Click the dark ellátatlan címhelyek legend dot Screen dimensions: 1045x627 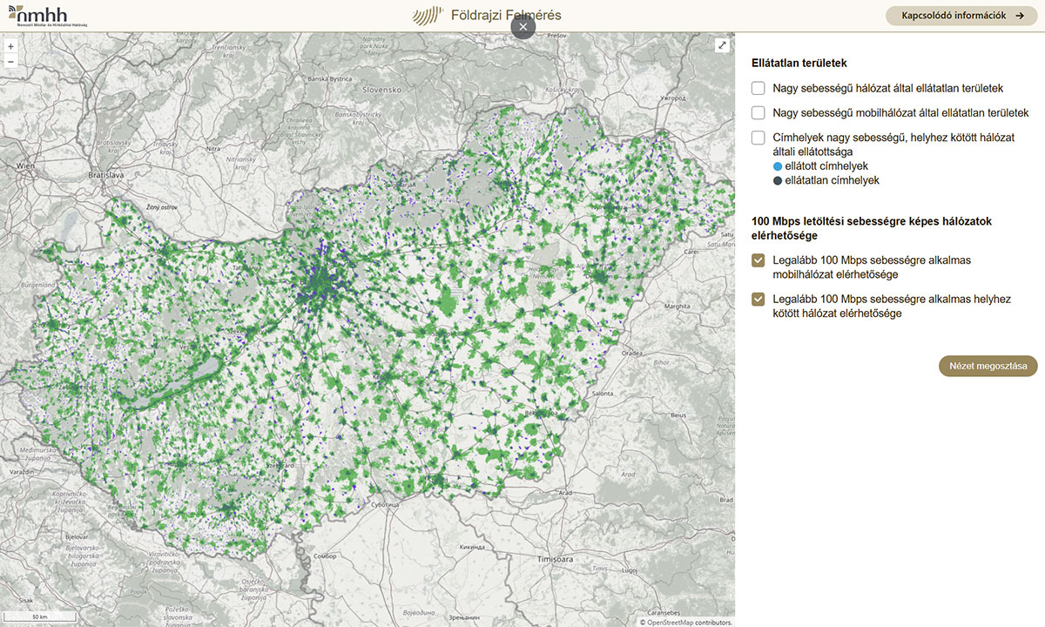tap(778, 180)
